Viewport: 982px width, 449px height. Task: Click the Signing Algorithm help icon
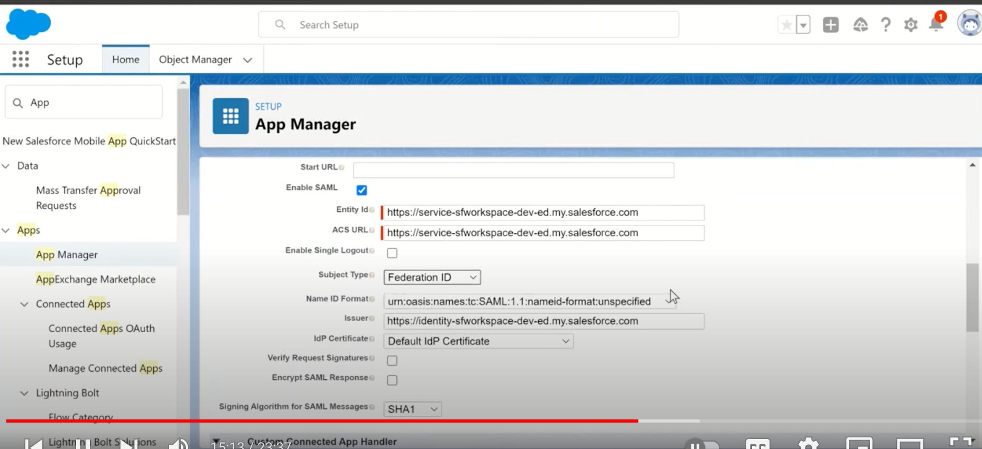pyautogui.click(x=372, y=407)
